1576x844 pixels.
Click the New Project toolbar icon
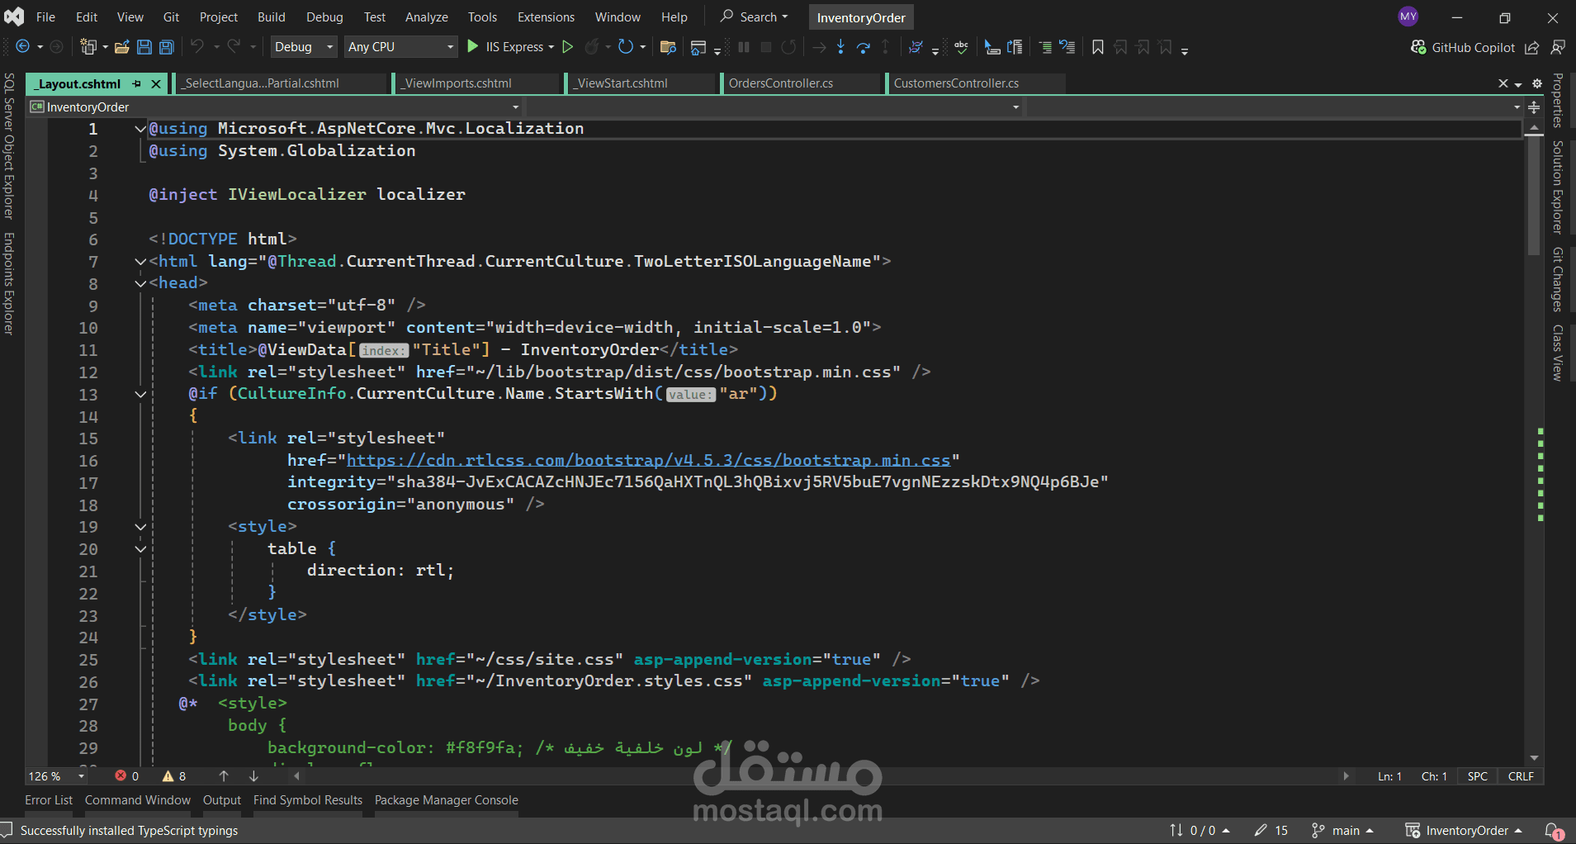[88, 47]
